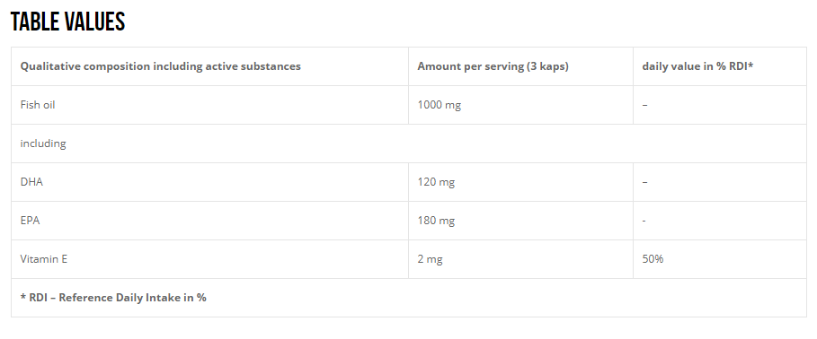The image size is (817, 339).
Task: Click the 120 mg value
Action: (436, 182)
